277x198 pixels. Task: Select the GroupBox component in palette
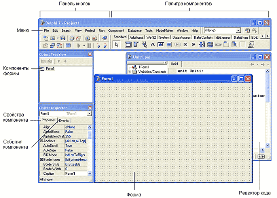pyautogui.click(x=226, y=45)
